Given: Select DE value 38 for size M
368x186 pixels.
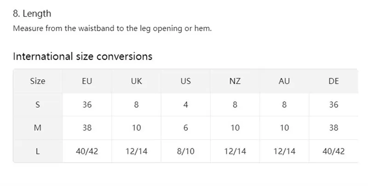Looking at the screenshot, I should (x=333, y=128).
